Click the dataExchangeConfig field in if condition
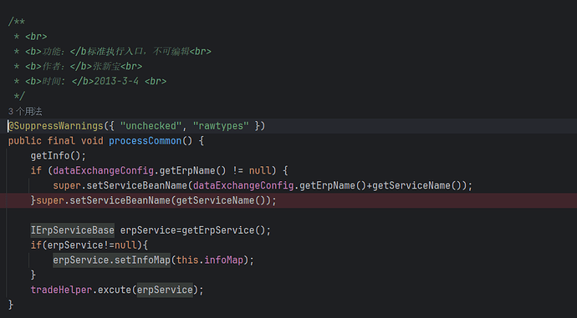The image size is (577, 318). 104,171
